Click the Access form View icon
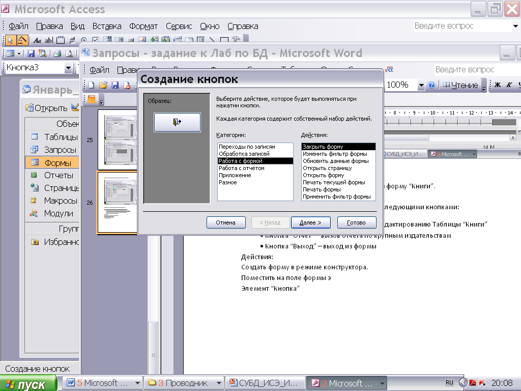521x391 pixels. [11, 53]
